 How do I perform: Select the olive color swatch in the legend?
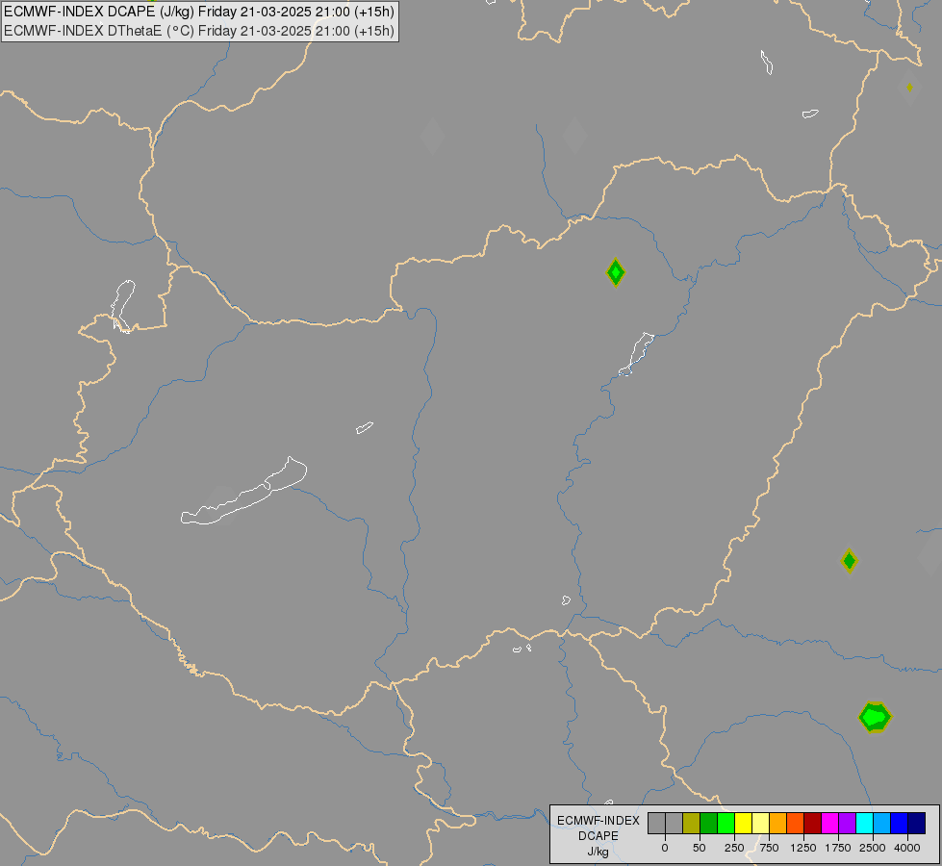691,823
